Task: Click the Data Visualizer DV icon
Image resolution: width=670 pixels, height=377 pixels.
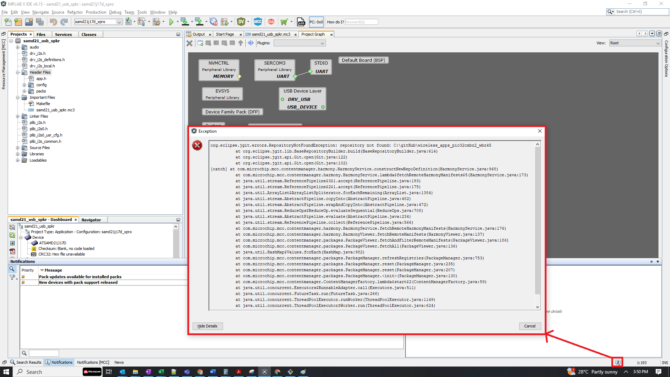Action: coord(241,22)
